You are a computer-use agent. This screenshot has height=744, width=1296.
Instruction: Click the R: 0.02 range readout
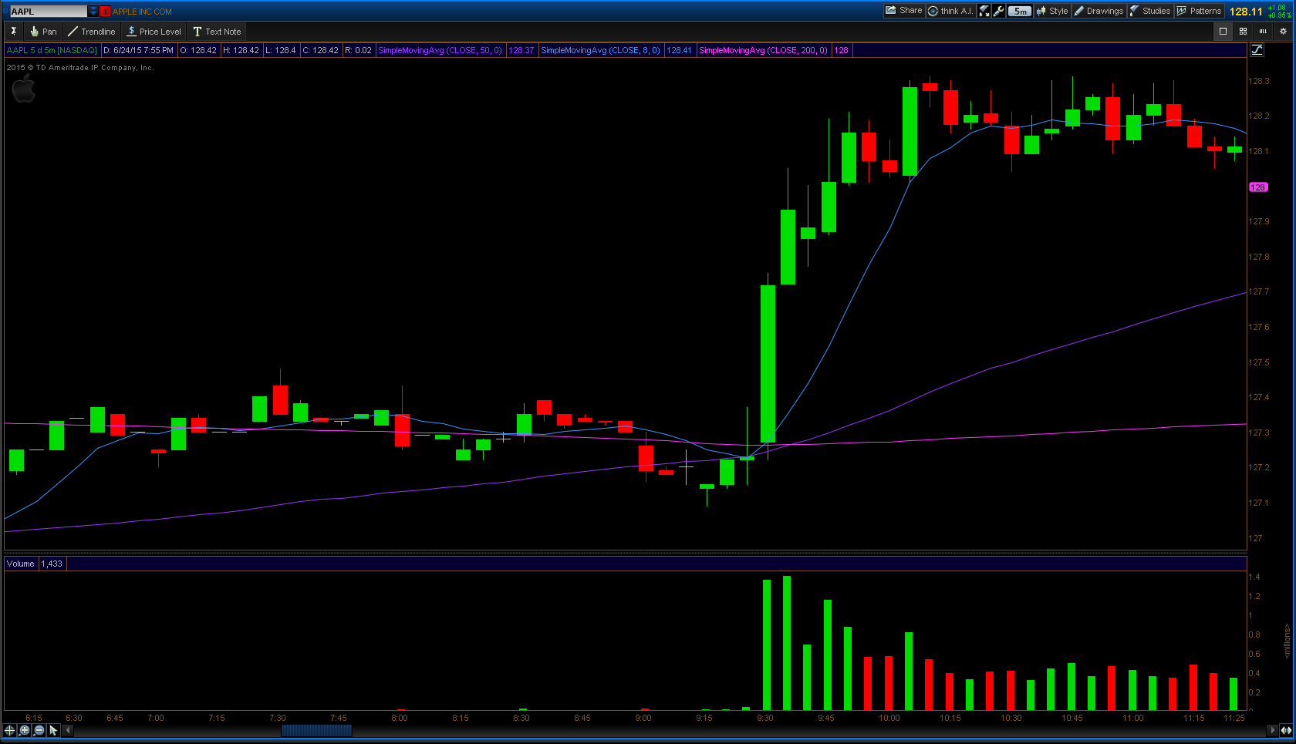pyautogui.click(x=358, y=50)
